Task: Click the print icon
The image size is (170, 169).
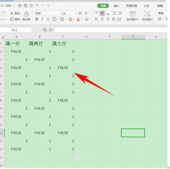Action: 25,6
